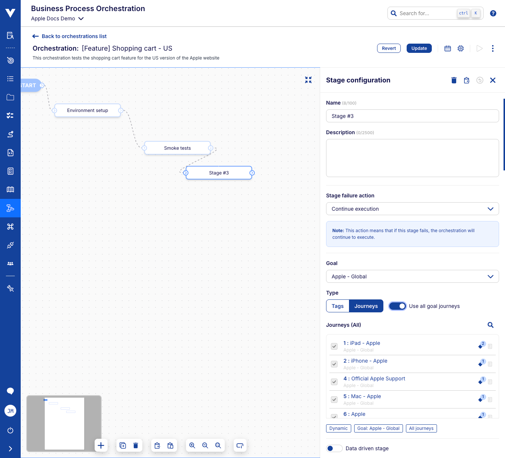The image size is (505, 458).
Task: Switch to the Tags type tab
Action: [x=338, y=306]
